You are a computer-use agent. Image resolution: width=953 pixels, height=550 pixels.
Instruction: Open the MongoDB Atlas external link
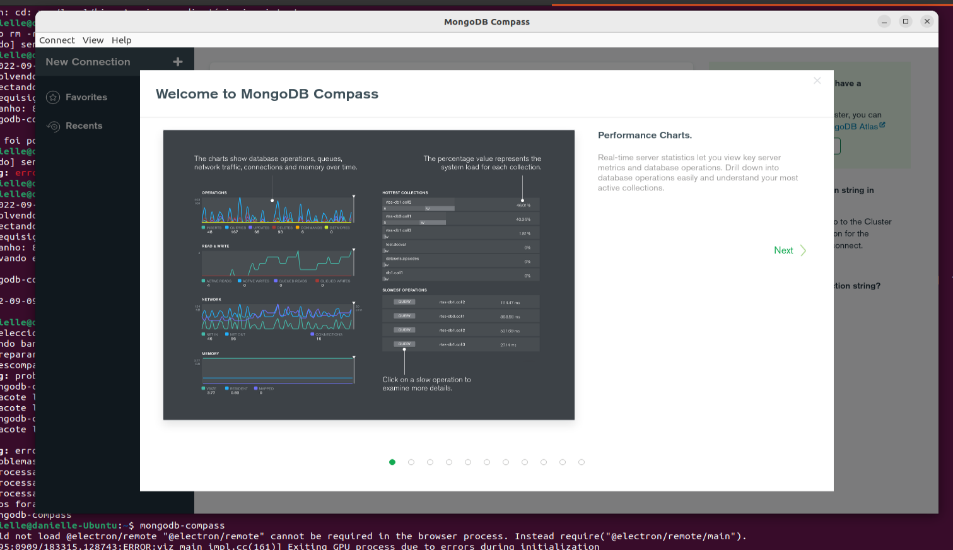coord(856,127)
